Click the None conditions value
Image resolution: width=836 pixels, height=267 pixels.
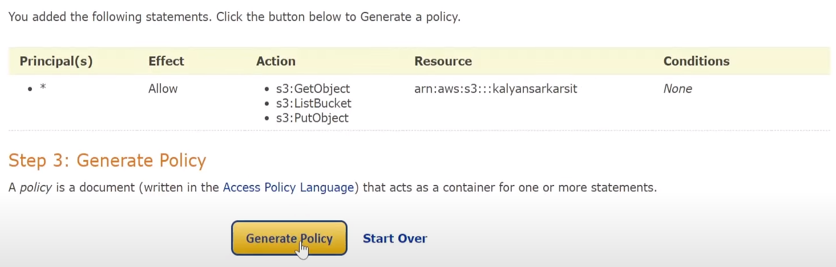pos(677,89)
